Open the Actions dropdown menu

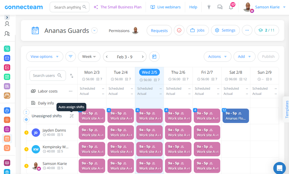[x=217, y=57]
